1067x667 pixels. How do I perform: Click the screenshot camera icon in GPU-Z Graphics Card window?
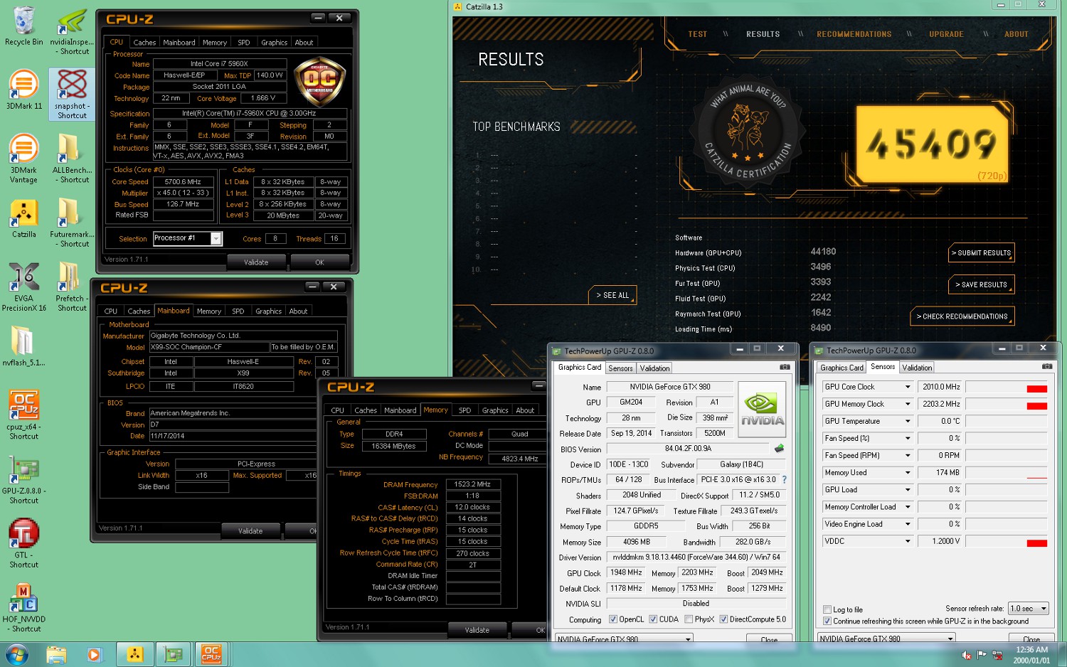[x=785, y=367]
